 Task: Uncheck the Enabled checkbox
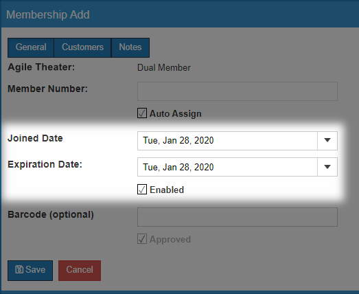click(x=142, y=190)
